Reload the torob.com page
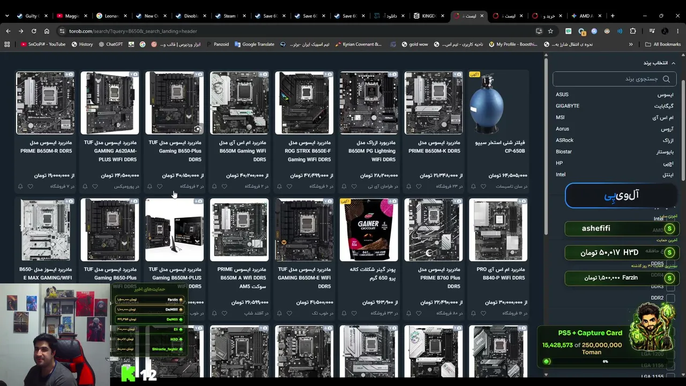 [34, 31]
